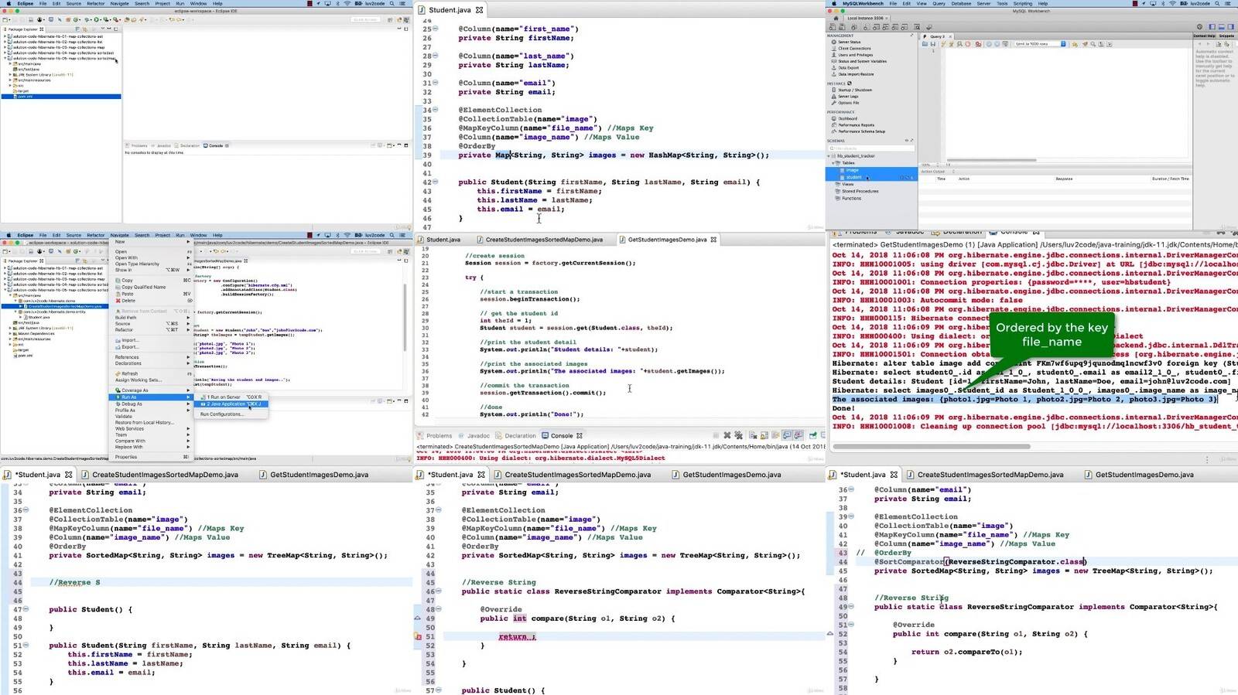Click Data Export in the Management section

[x=849, y=68]
